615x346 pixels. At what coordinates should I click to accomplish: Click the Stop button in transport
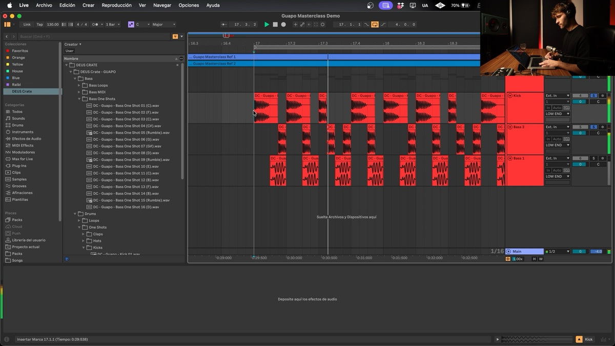(275, 25)
